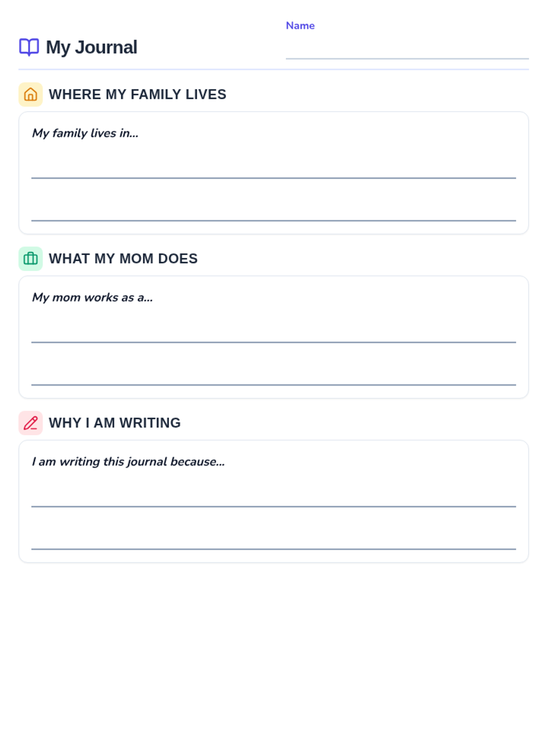Click the red pencil writing icon

[31, 423]
